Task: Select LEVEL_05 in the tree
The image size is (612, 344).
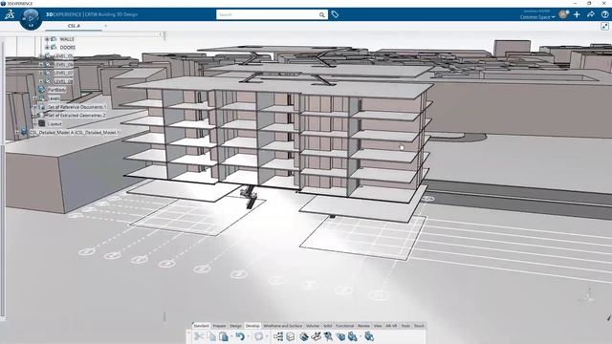Action: coord(63,56)
